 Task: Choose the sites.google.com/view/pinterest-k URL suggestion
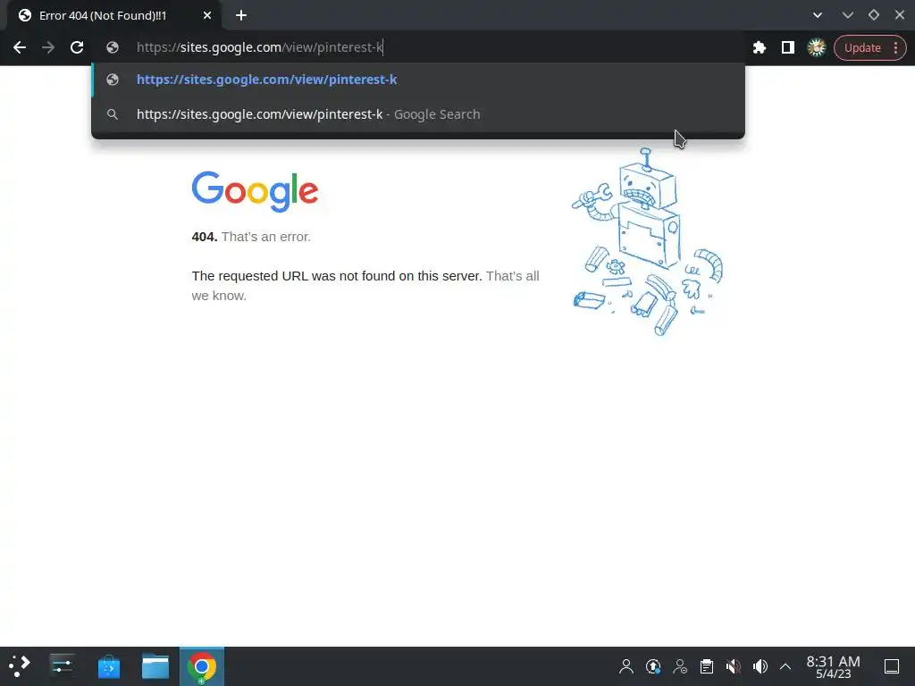tap(418, 79)
